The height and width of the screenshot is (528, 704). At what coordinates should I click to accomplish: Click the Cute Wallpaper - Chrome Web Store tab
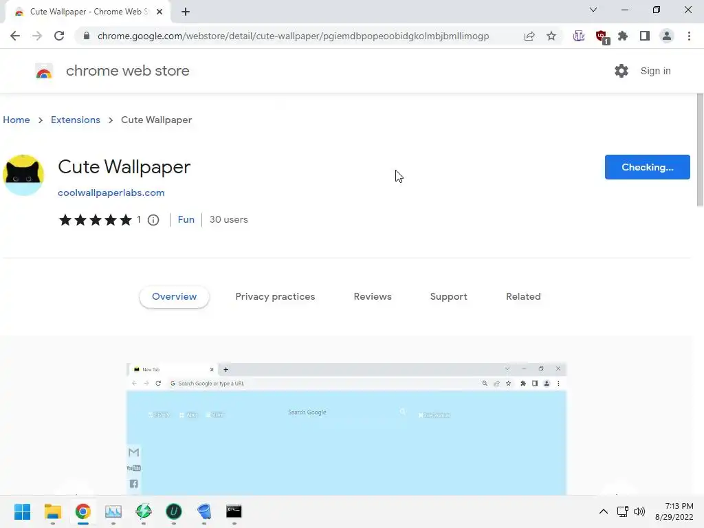point(87,12)
